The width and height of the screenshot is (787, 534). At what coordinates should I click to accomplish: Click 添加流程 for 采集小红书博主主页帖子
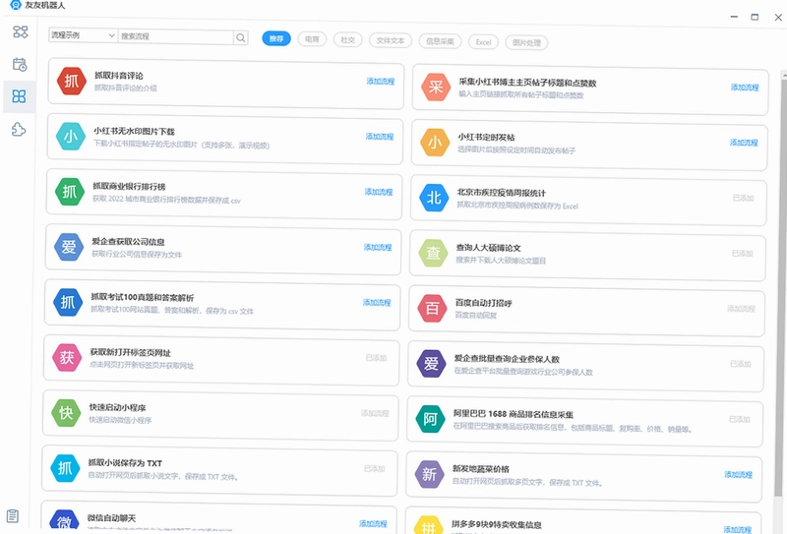pos(745,88)
